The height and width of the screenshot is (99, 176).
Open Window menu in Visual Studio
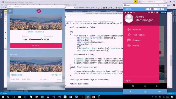68,5
